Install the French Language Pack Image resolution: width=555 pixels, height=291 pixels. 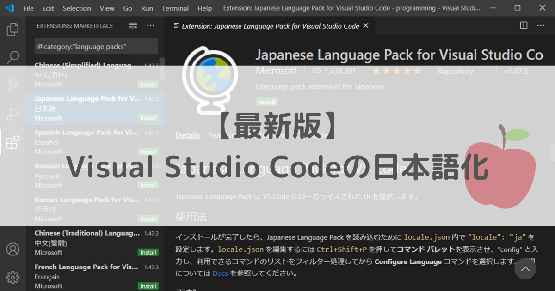click(x=148, y=286)
